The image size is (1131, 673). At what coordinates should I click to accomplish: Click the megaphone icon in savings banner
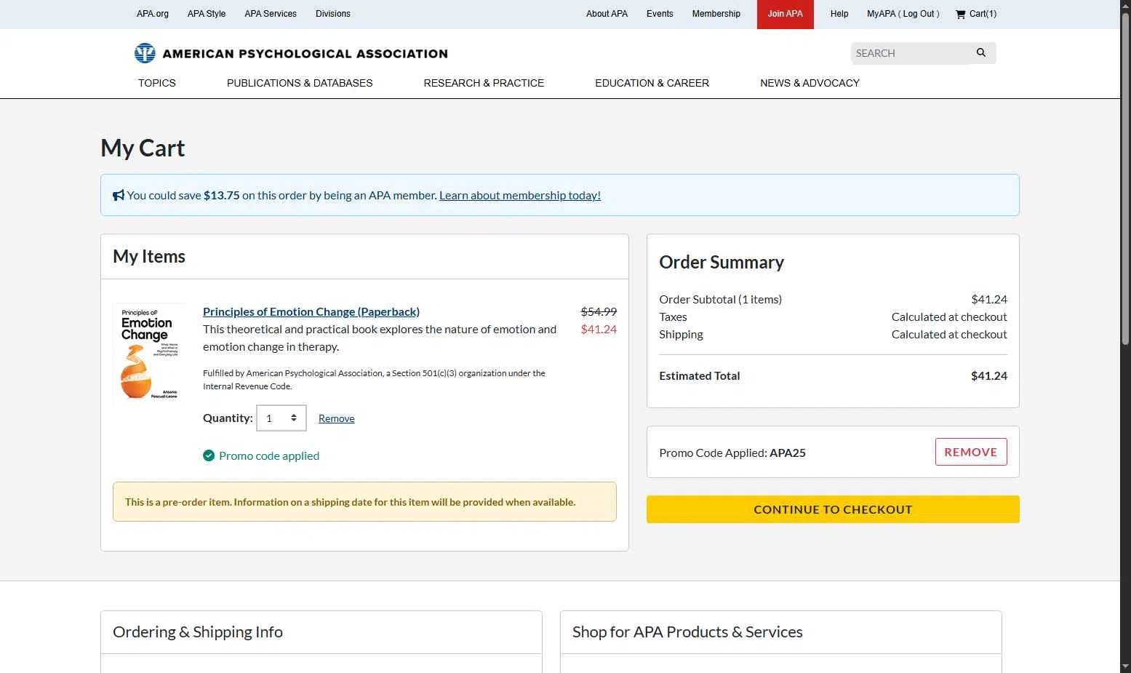(x=119, y=195)
